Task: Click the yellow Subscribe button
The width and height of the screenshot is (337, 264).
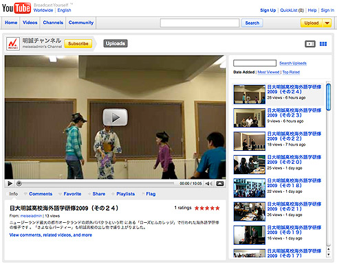Action: (78, 43)
